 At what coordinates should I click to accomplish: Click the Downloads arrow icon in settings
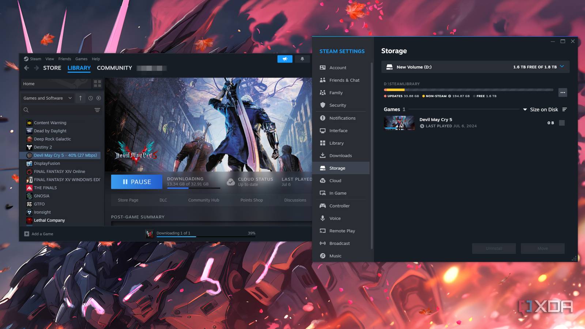(x=322, y=155)
